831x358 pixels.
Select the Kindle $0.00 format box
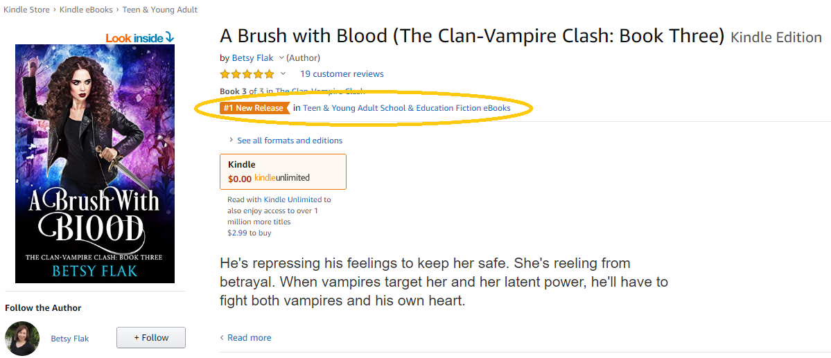pyautogui.click(x=282, y=172)
